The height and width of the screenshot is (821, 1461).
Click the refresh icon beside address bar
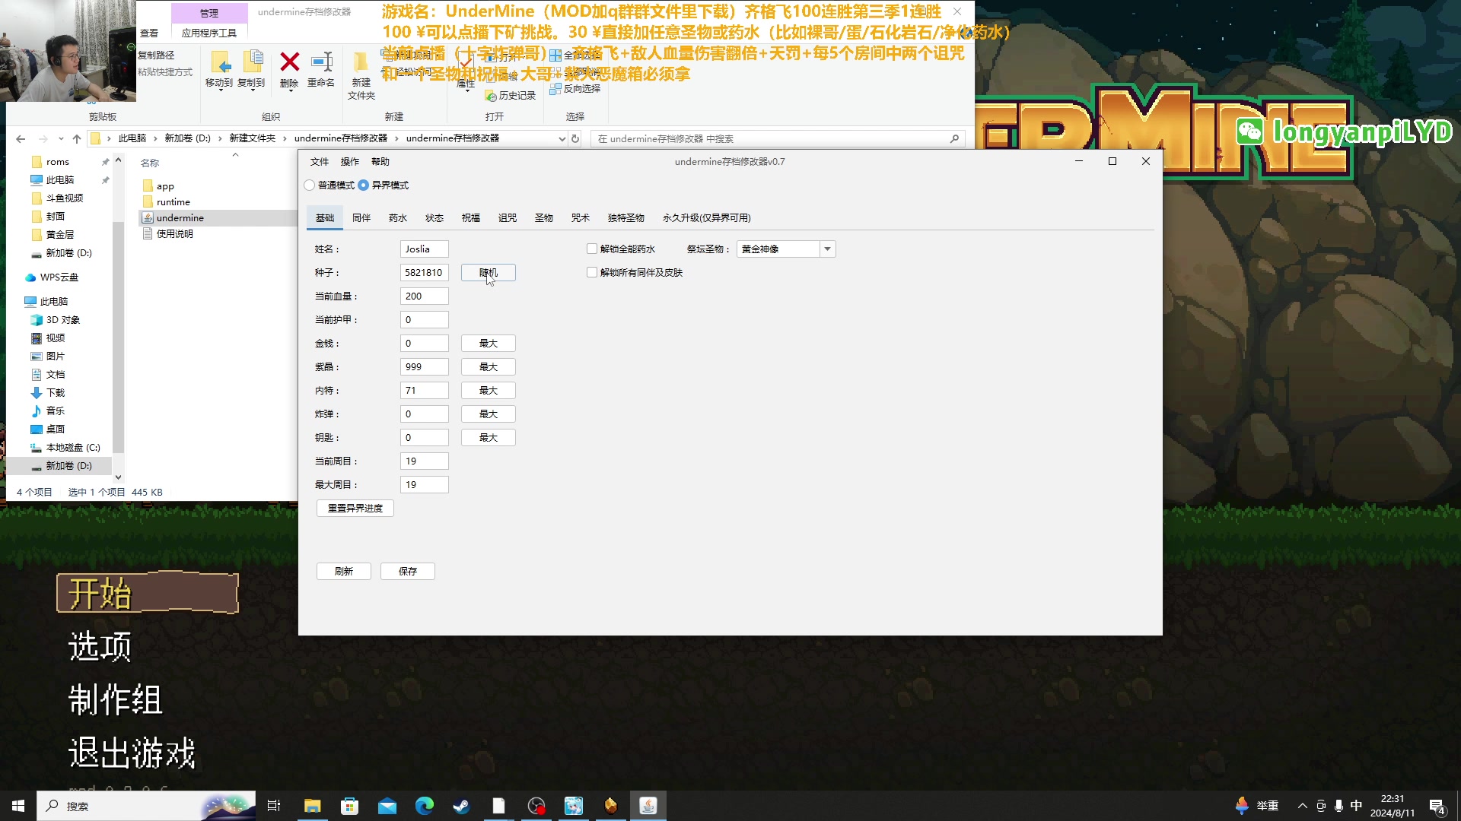[575, 138]
